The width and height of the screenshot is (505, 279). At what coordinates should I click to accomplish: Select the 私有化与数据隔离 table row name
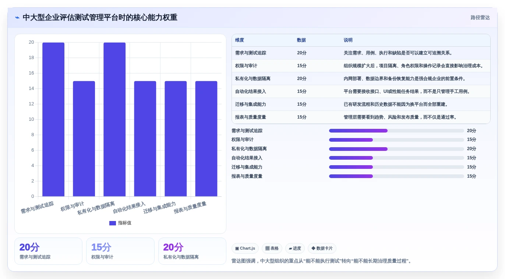click(253, 79)
